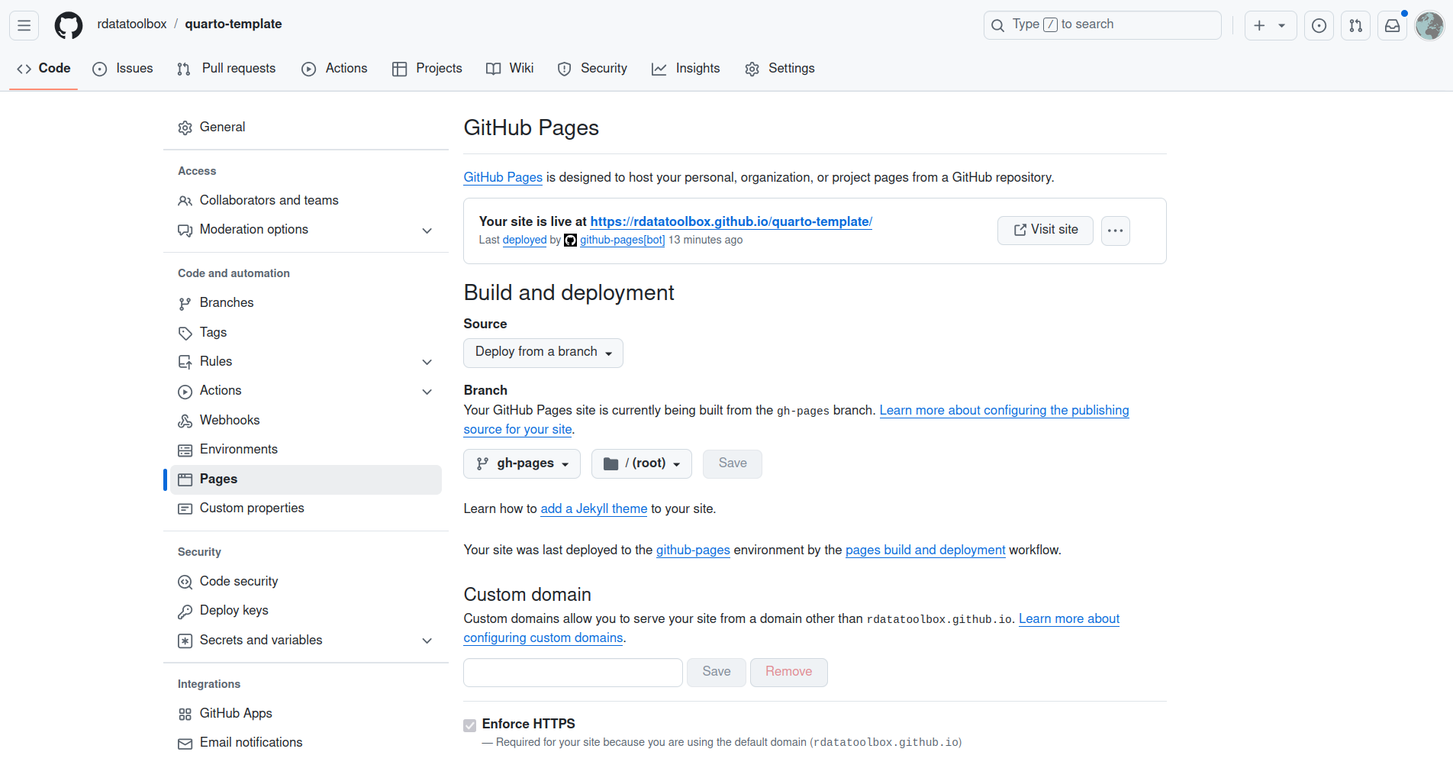Select Moderation options comment icon
Viewport: 1453px width, 765px height.
(x=185, y=230)
